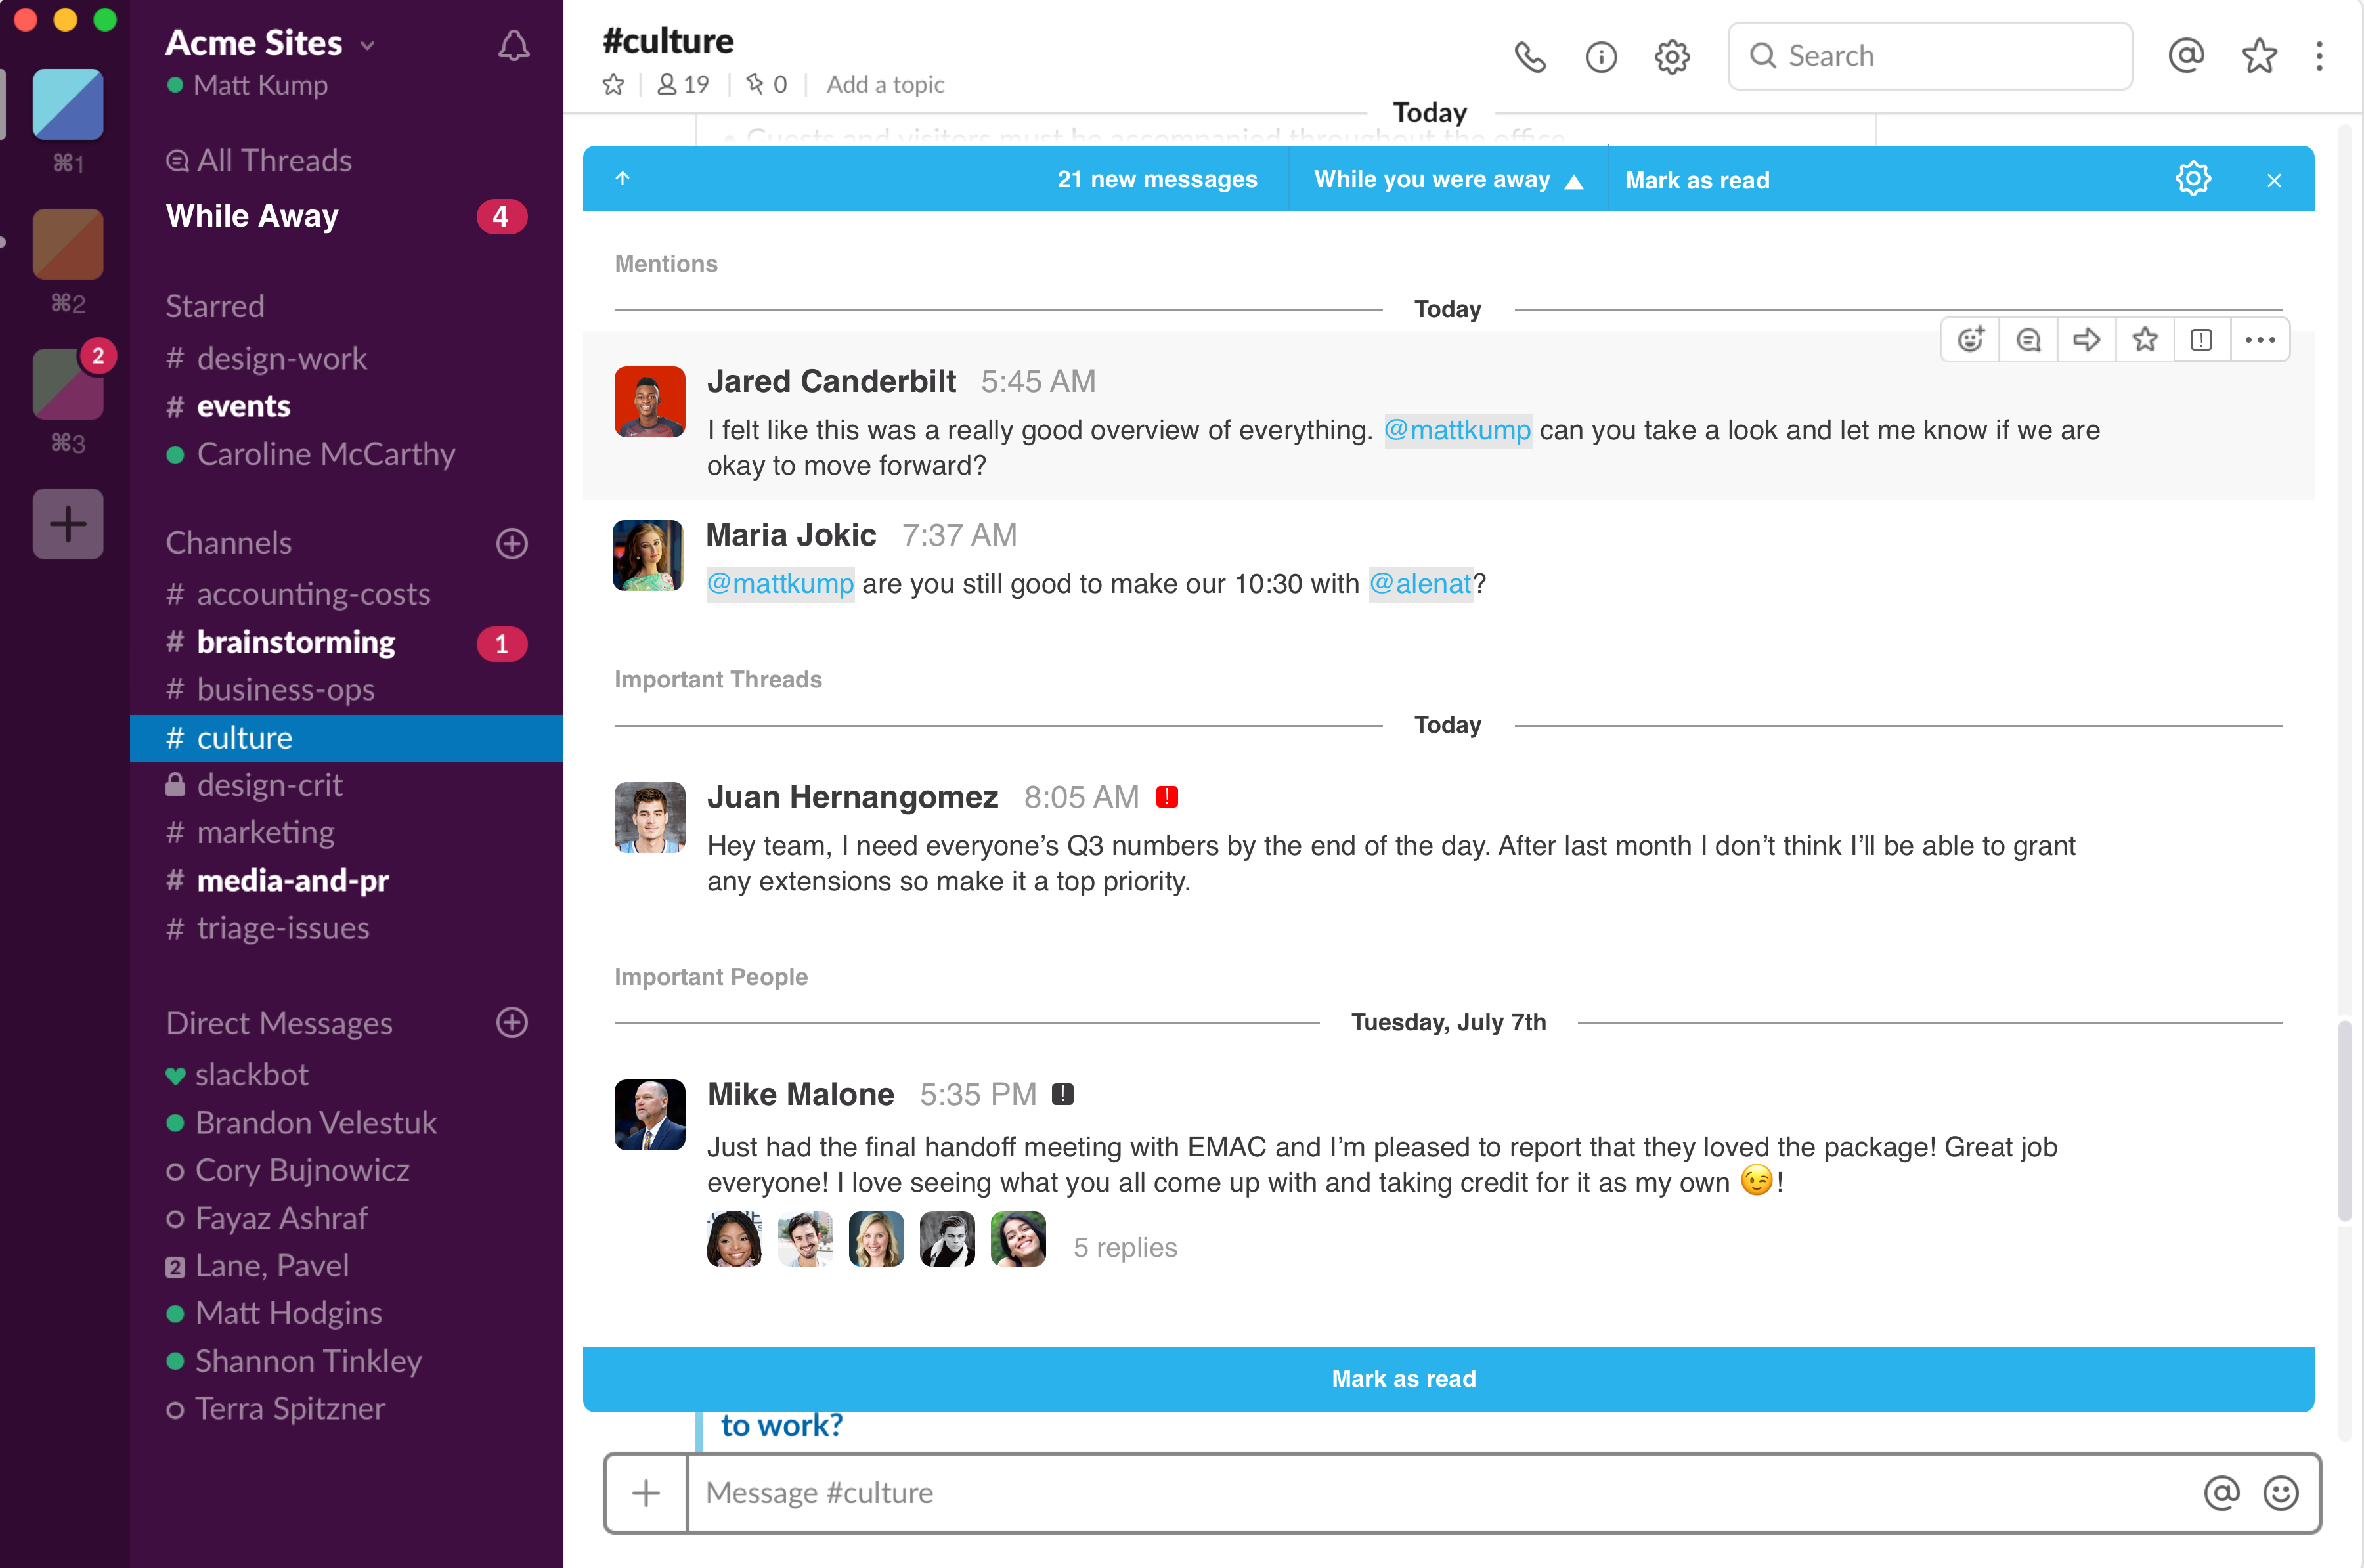Start thread on Jared's message
Viewport: 2364px width, 1568px height.
2028,340
